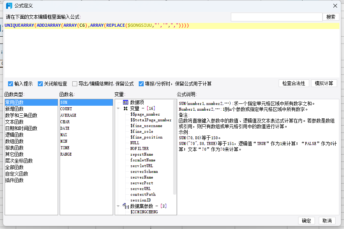Image resolution: width=344 pixels, height=229 pixels.
Task: Select 文本函数 function type
Action: pos(31,122)
